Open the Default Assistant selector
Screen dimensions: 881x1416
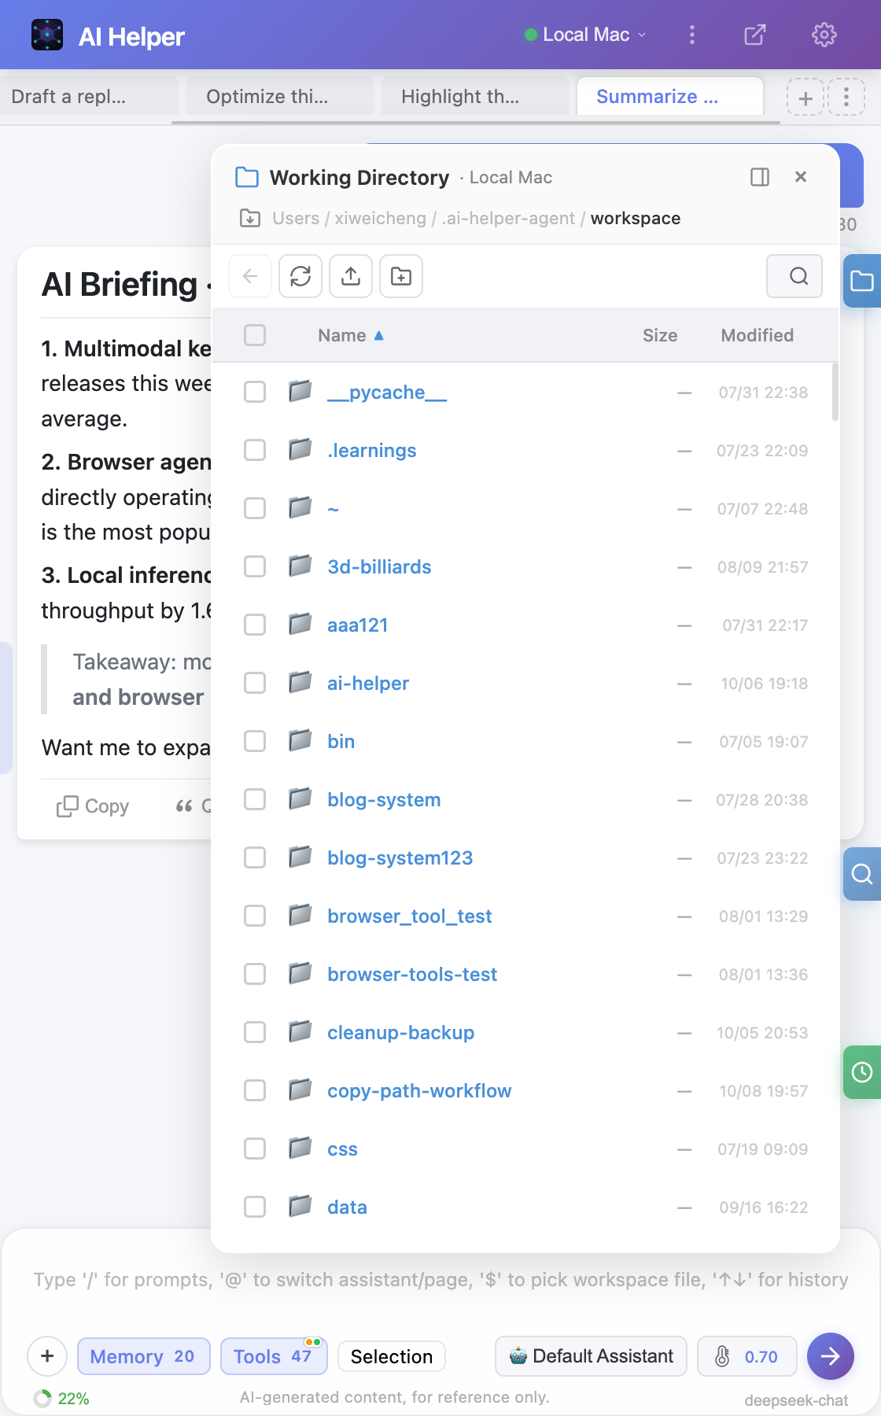click(591, 1356)
